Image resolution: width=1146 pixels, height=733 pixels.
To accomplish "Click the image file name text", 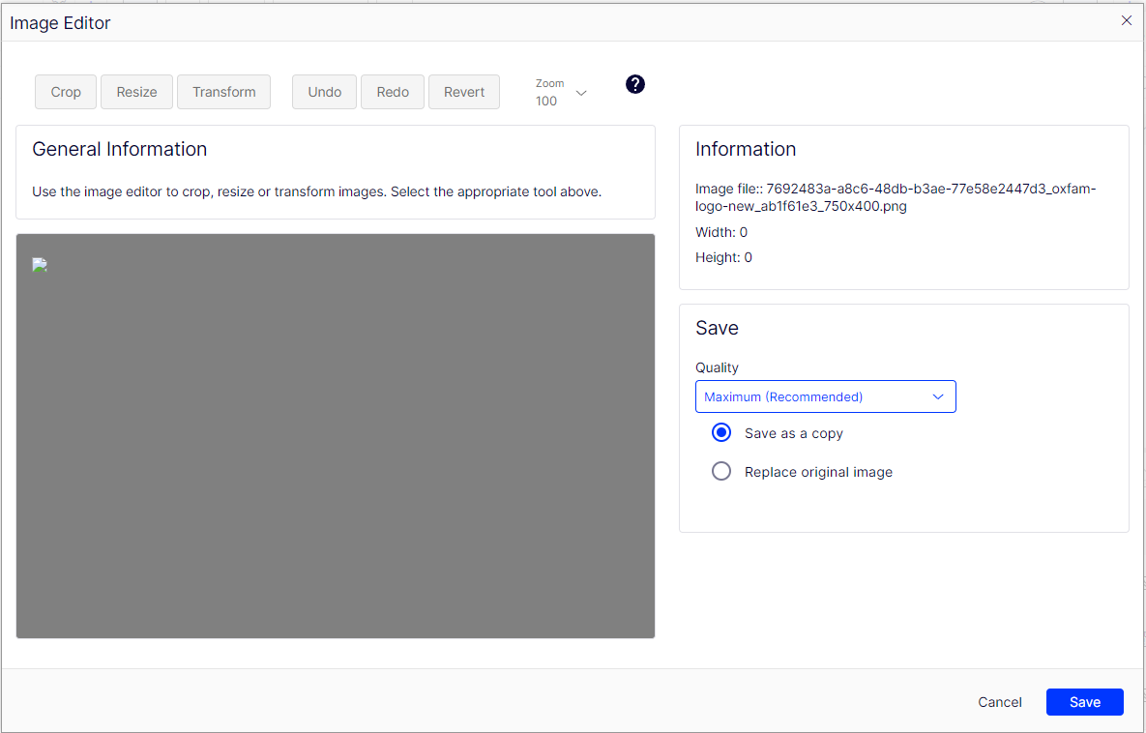I will point(895,197).
